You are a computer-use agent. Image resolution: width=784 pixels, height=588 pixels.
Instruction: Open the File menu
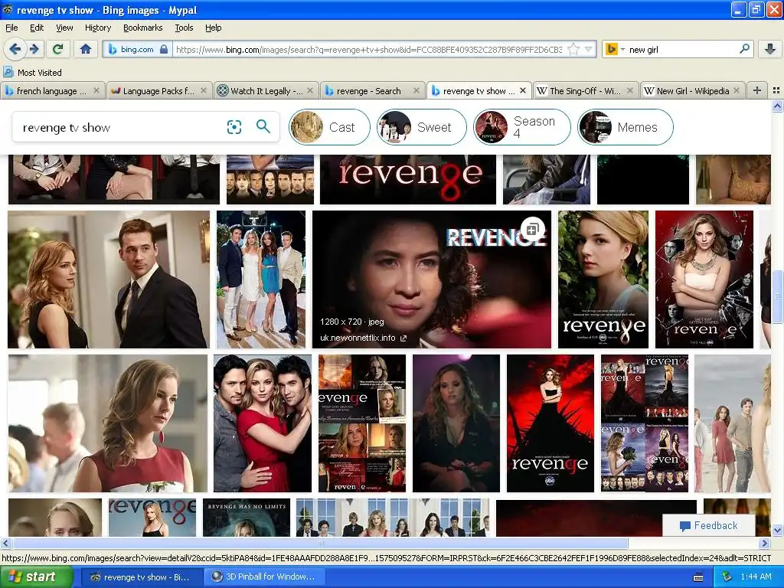11,28
